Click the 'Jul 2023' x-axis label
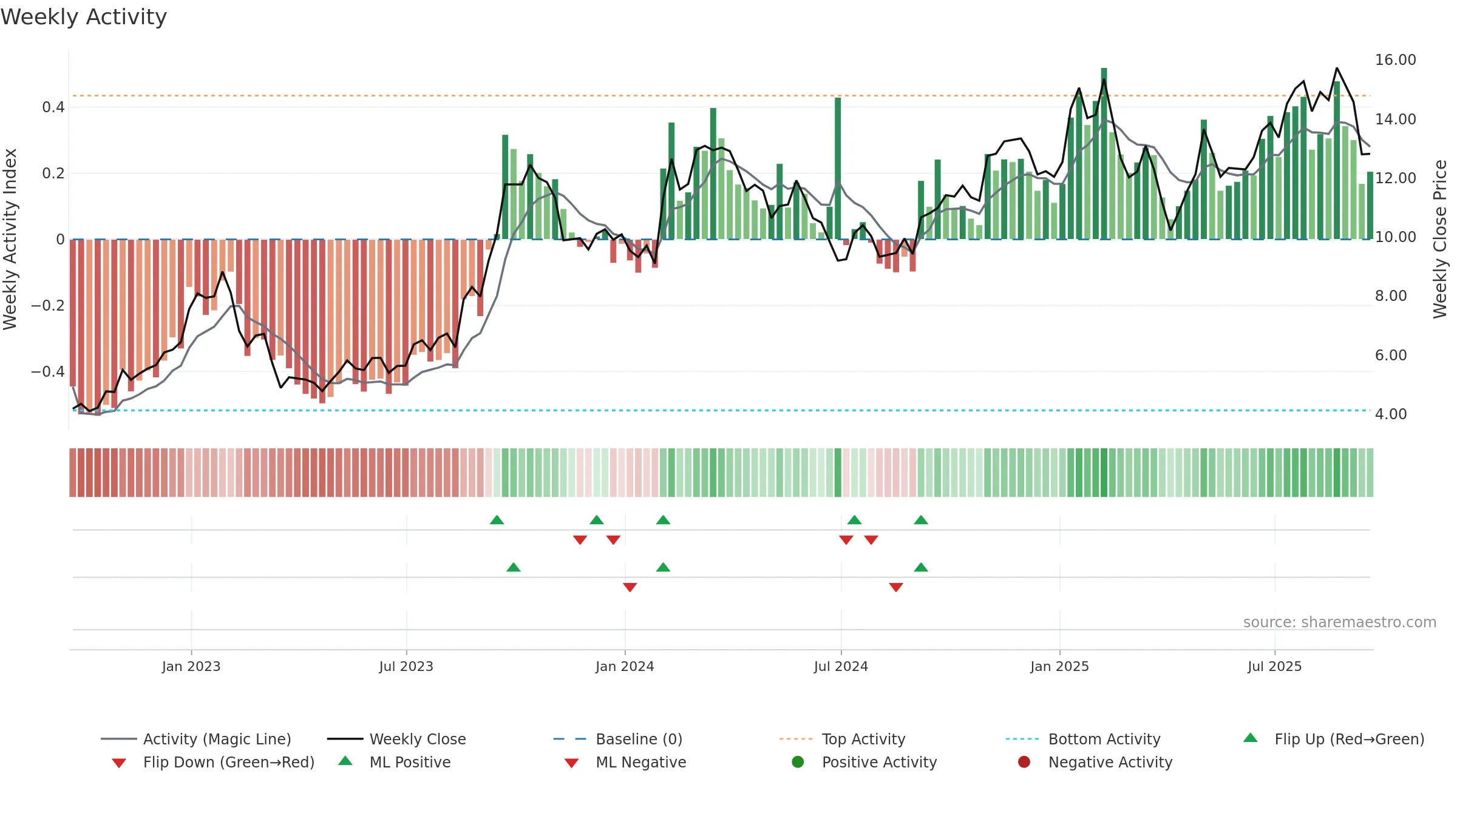1457x819 pixels. 406,667
